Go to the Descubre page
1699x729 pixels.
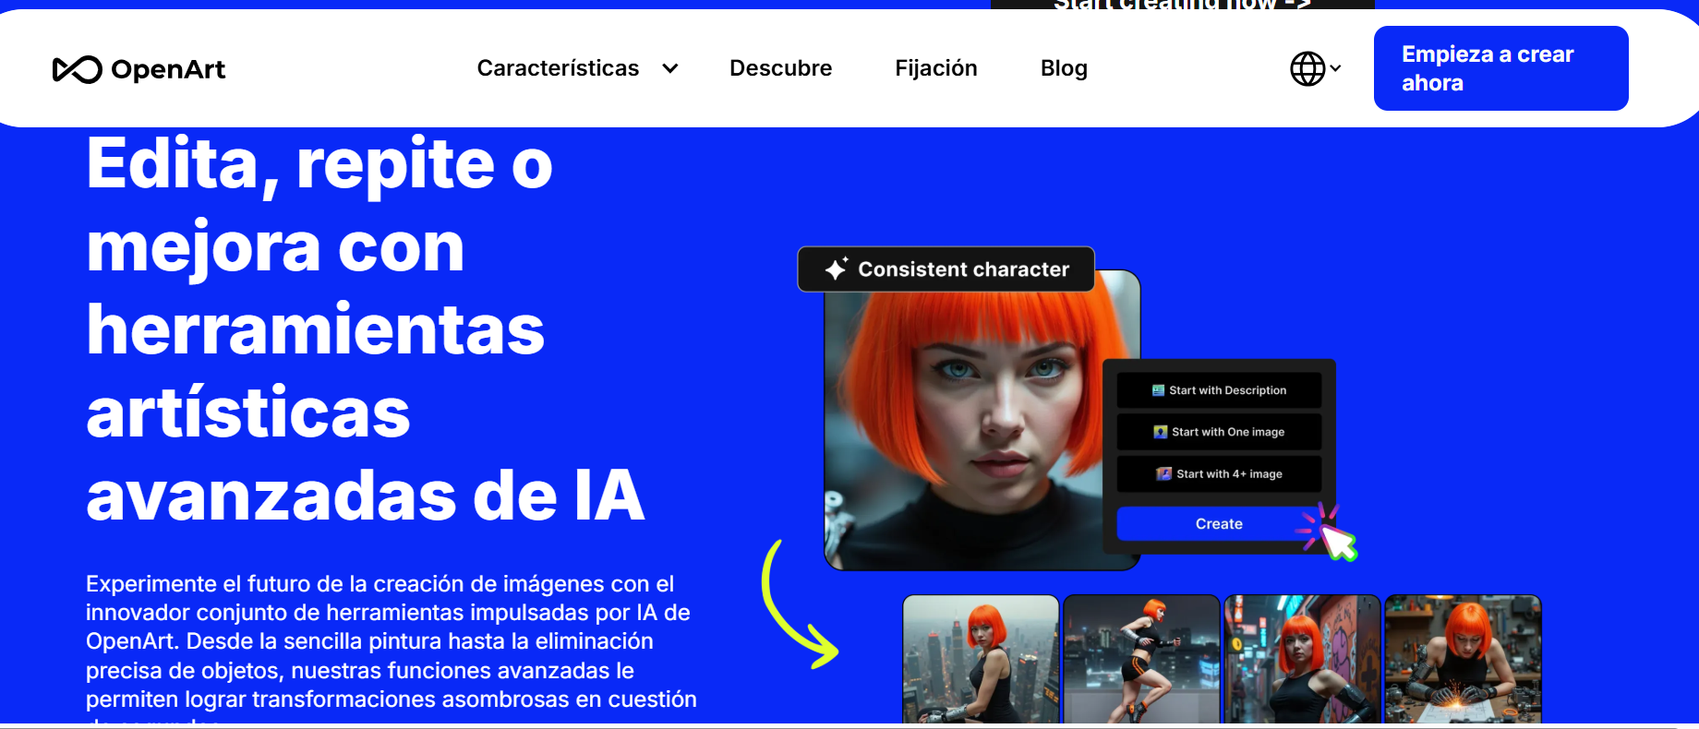780,68
